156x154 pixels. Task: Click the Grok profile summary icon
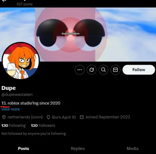[92, 70]
